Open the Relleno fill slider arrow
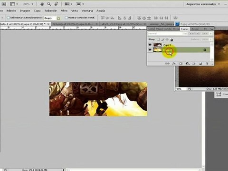228x171 pixels. tap(210, 39)
